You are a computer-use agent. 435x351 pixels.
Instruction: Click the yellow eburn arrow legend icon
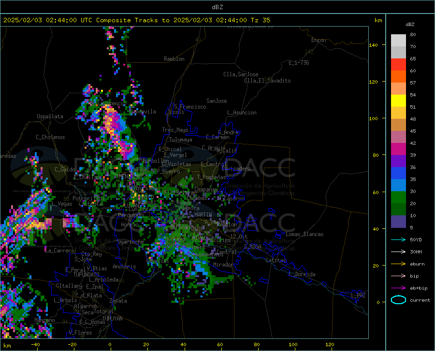pyautogui.click(x=398, y=264)
